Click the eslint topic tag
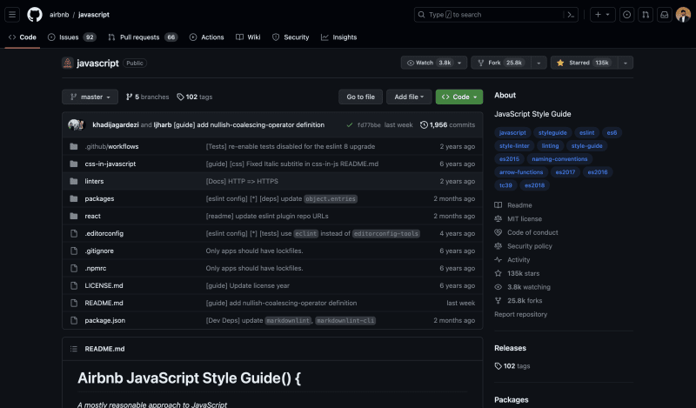 pos(586,133)
